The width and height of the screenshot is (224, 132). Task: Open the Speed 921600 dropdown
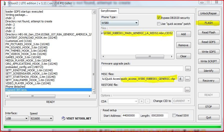click(x=41, y=118)
